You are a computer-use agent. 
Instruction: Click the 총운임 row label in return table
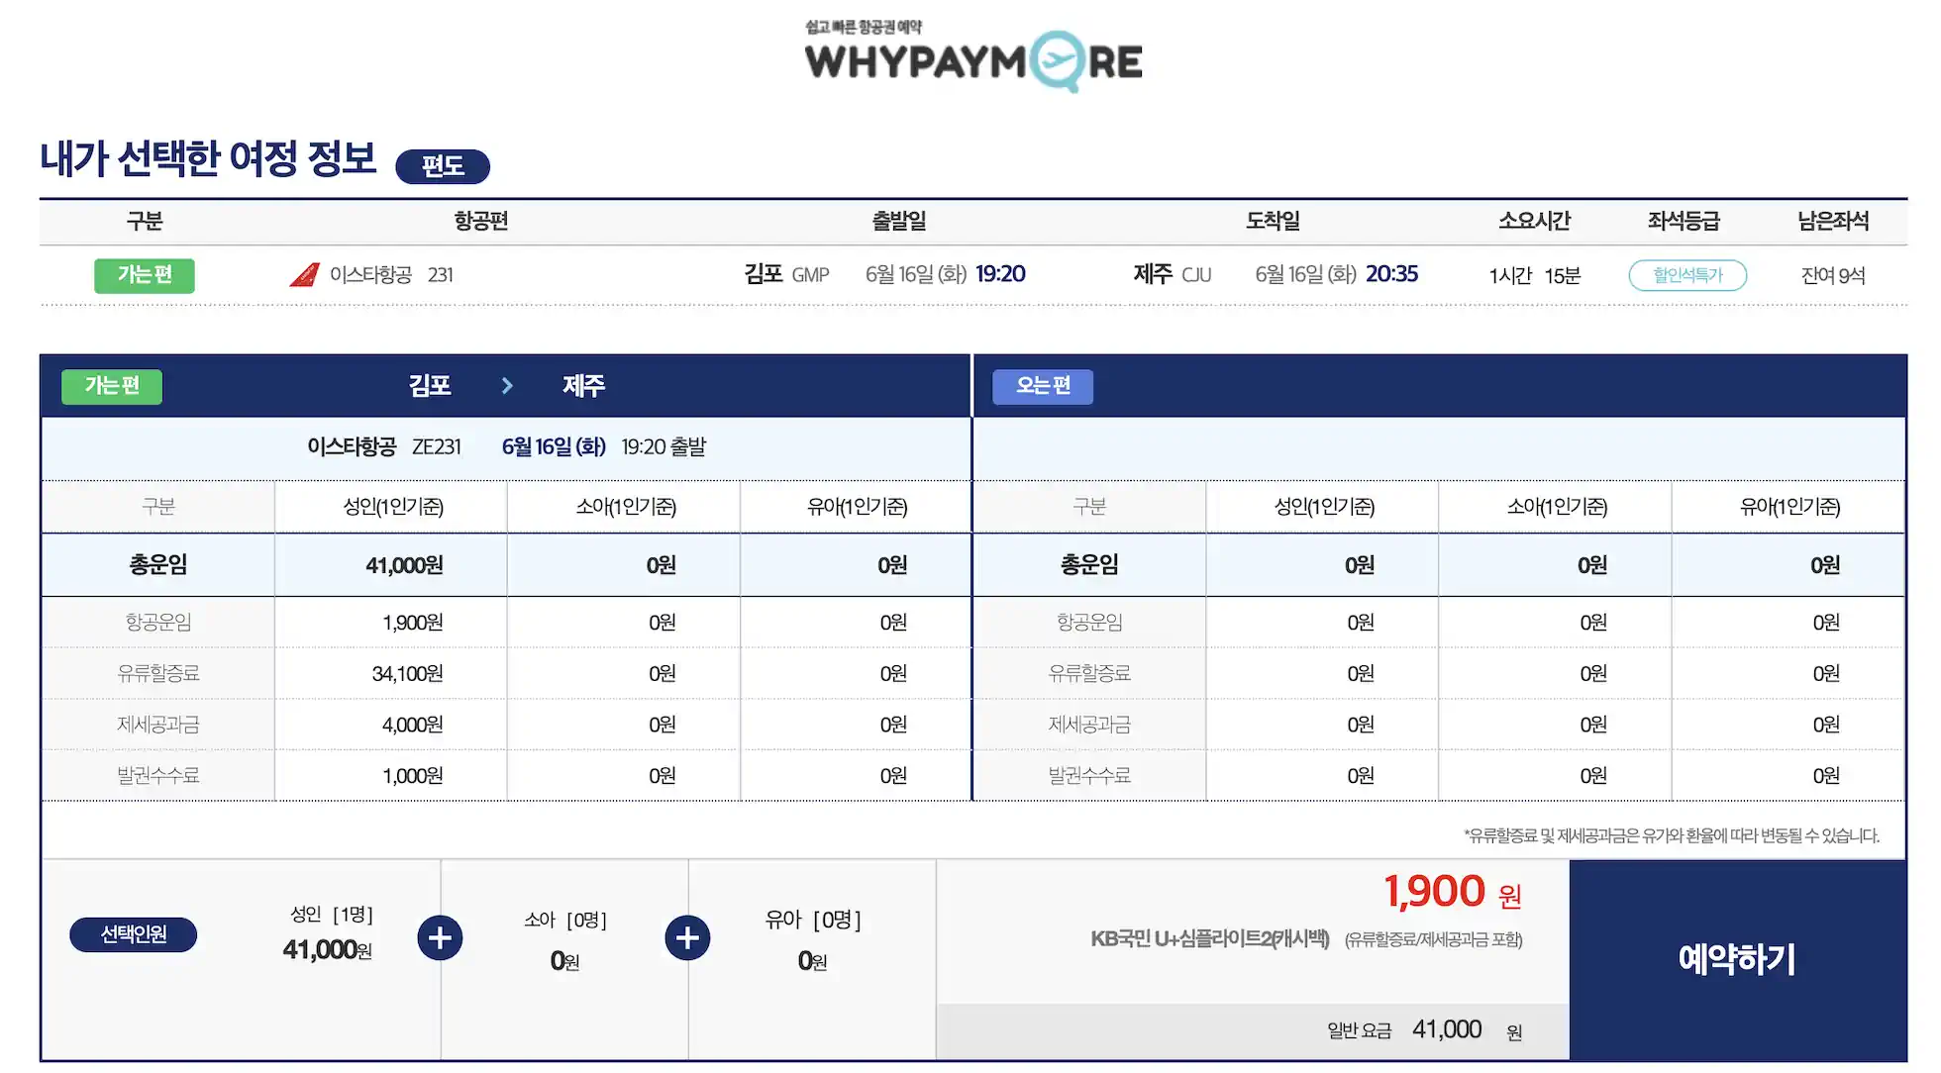[1089, 565]
